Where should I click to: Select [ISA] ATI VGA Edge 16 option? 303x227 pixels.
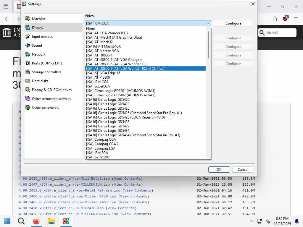(145, 73)
